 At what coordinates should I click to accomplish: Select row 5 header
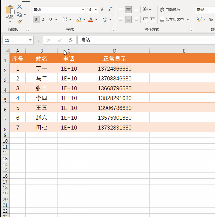click(x=5, y=98)
